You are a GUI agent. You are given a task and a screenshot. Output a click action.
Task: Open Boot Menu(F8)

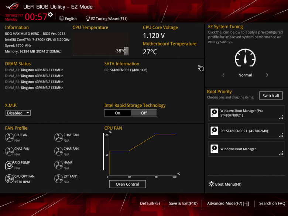point(228,184)
